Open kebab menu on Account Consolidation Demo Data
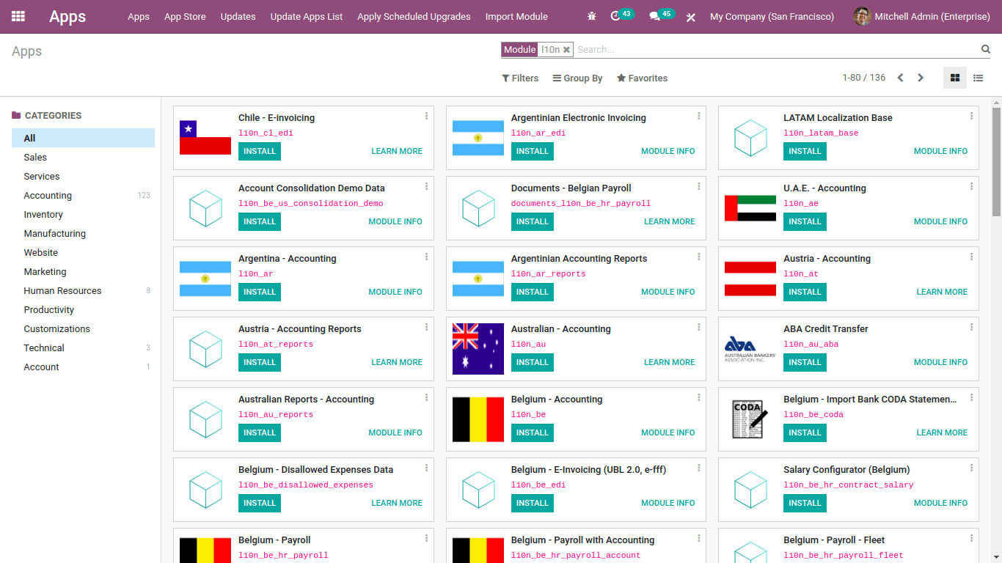 426,186
